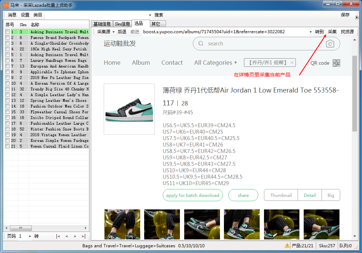Click the warning icon in status bar
The width and height of the screenshot is (362, 253).
point(287,245)
